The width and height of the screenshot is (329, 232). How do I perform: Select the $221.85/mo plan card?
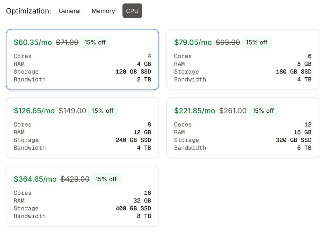243,128
